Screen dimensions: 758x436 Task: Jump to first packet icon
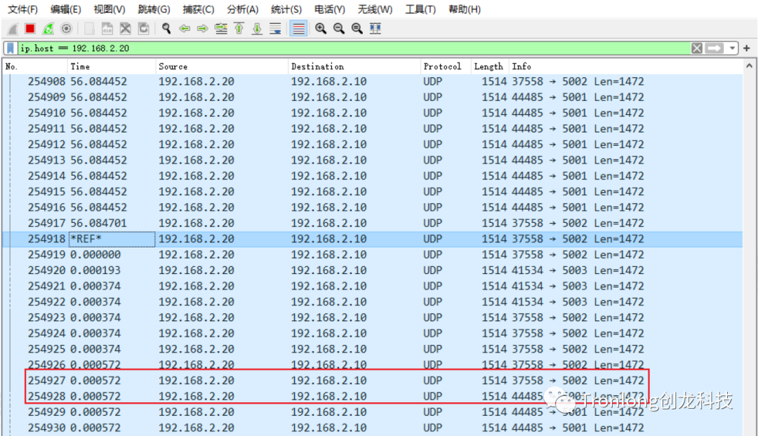pyautogui.click(x=239, y=29)
